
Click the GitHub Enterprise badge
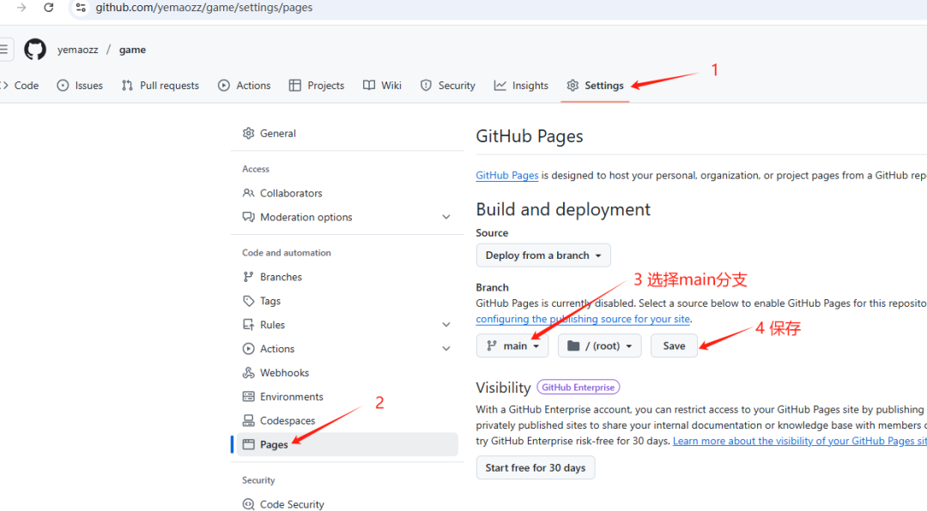tap(579, 388)
